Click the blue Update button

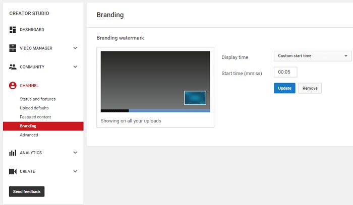coord(284,88)
